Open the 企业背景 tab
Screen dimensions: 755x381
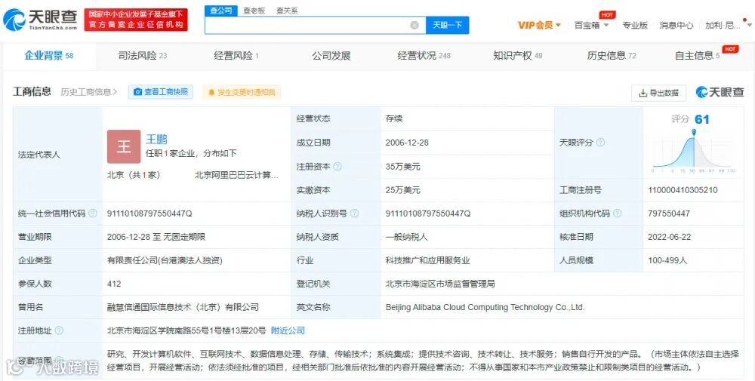(x=48, y=56)
